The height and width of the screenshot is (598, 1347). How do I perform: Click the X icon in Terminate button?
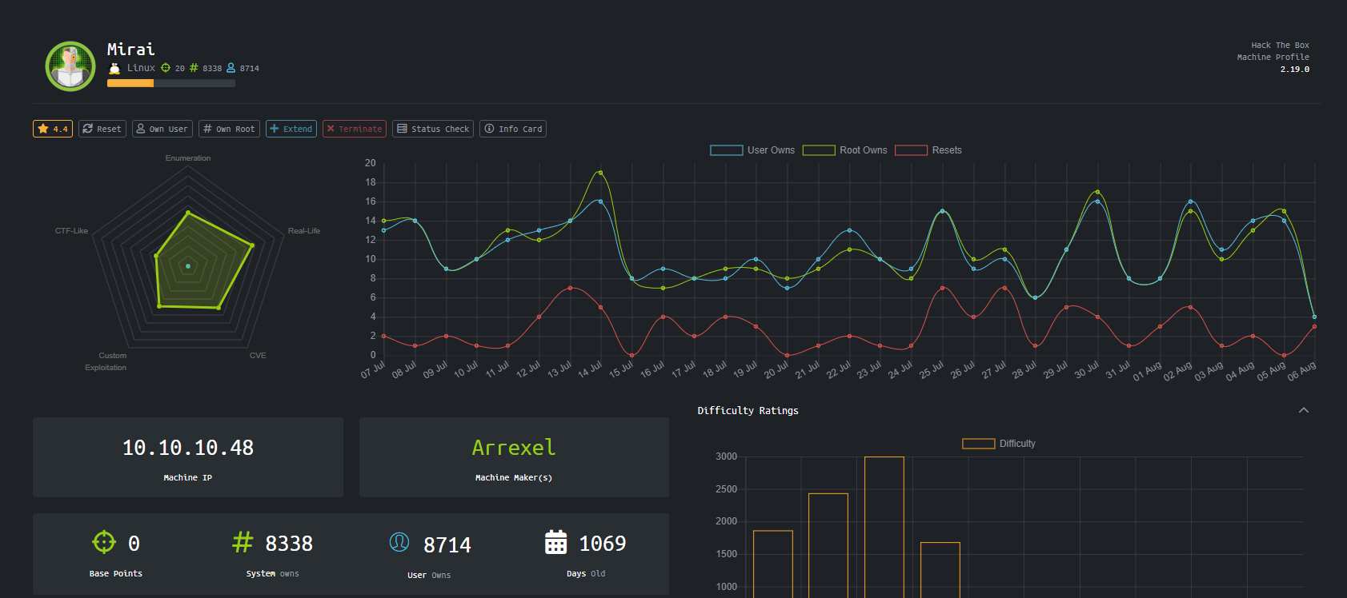[x=331, y=129]
